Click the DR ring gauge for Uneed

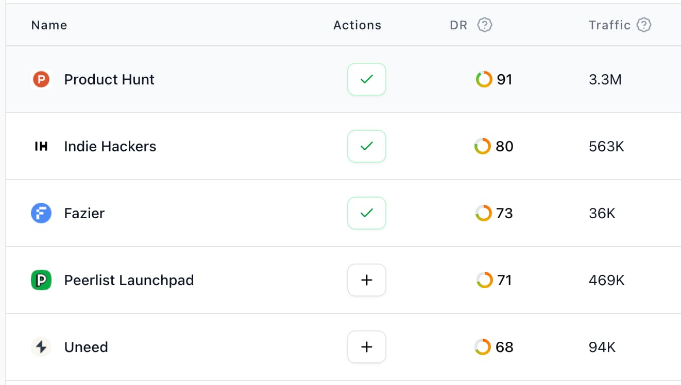click(483, 347)
